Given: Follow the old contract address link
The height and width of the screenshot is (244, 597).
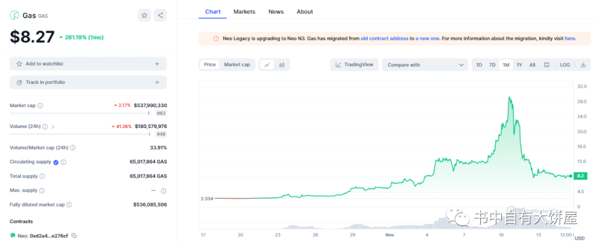Looking at the screenshot, I should pyautogui.click(x=384, y=39).
